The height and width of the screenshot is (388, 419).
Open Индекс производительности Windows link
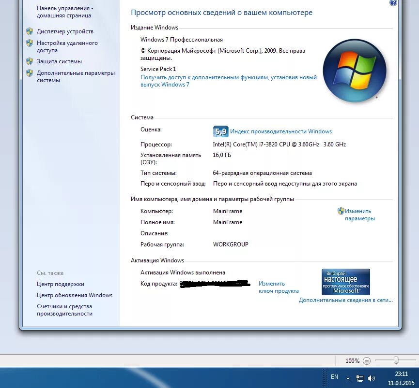click(x=281, y=131)
